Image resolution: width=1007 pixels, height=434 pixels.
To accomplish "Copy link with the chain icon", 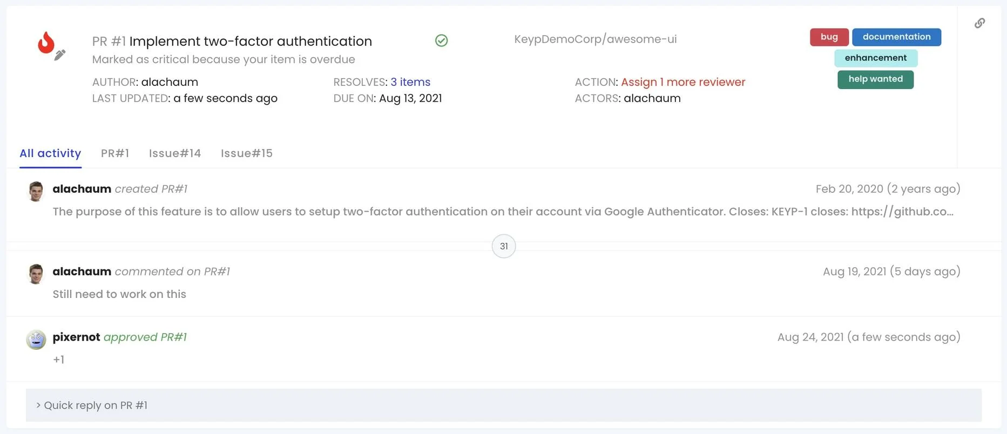I will (x=979, y=23).
